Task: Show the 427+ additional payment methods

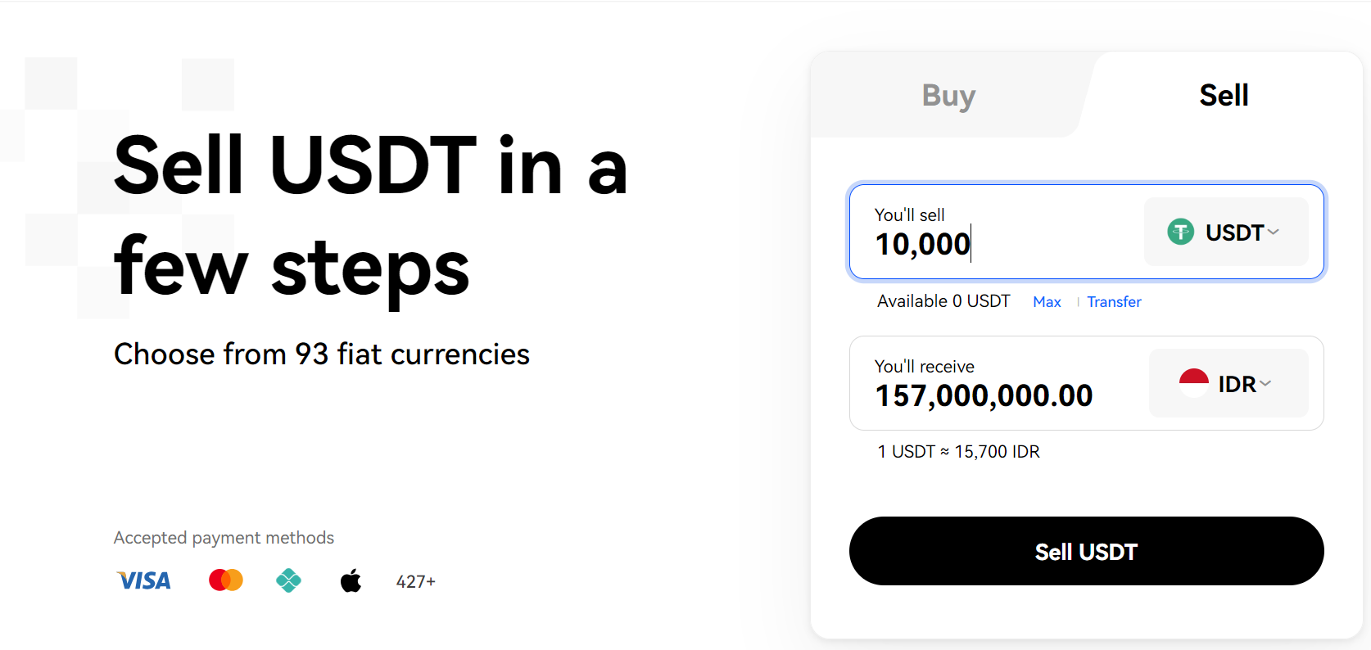Action: [x=415, y=582]
